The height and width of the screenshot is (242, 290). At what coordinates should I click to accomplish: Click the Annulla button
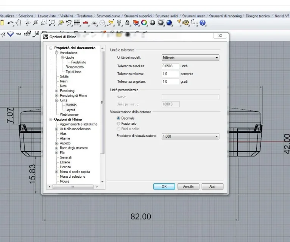[188, 186]
